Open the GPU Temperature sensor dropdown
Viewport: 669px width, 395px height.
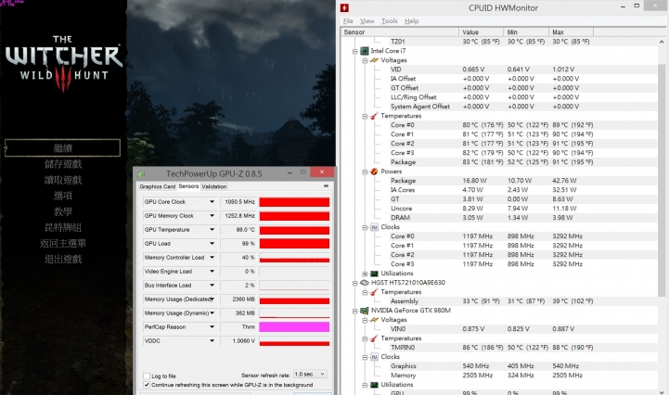[212, 230]
